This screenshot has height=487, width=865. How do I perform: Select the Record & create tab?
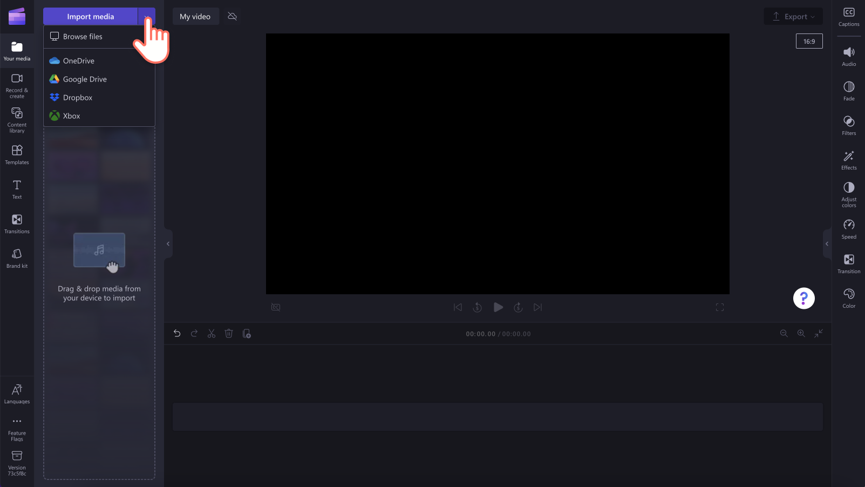point(17,85)
